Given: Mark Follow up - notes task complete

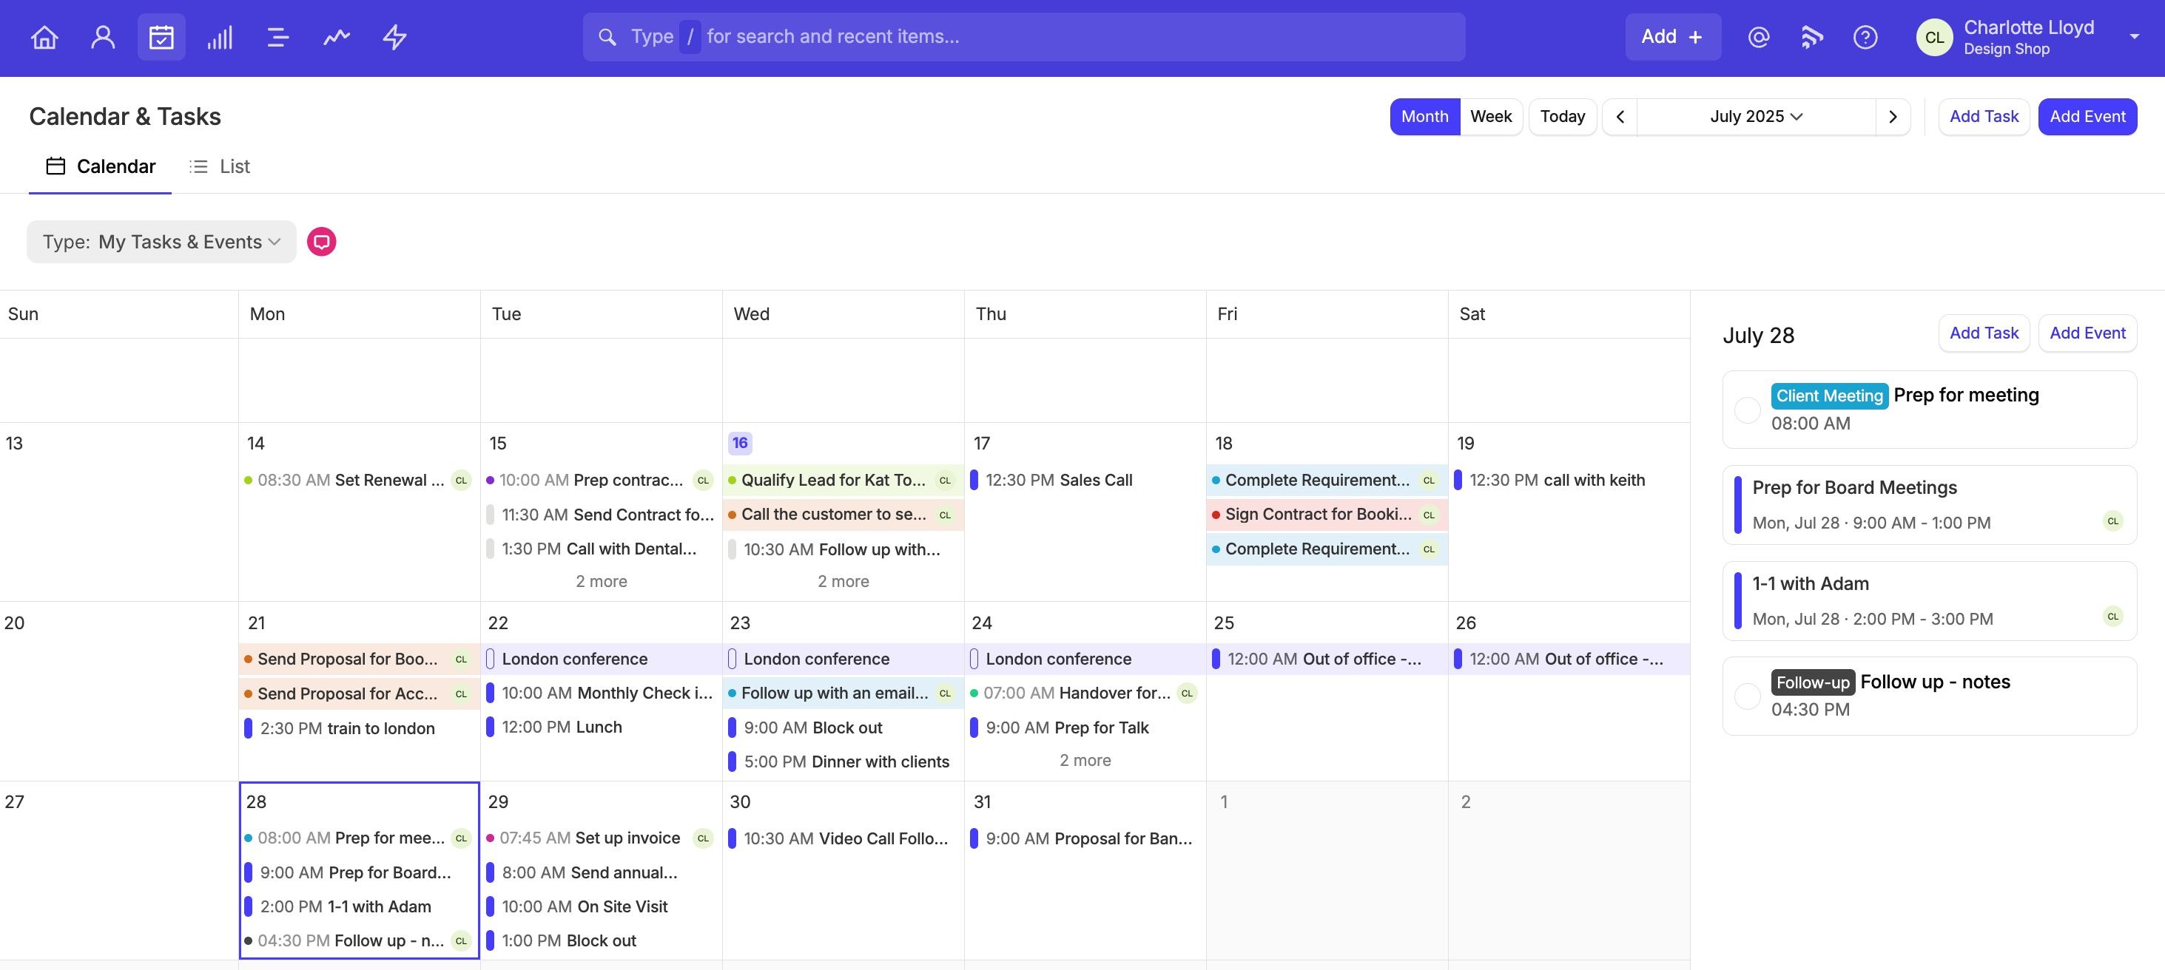Looking at the screenshot, I should 1747,696.
